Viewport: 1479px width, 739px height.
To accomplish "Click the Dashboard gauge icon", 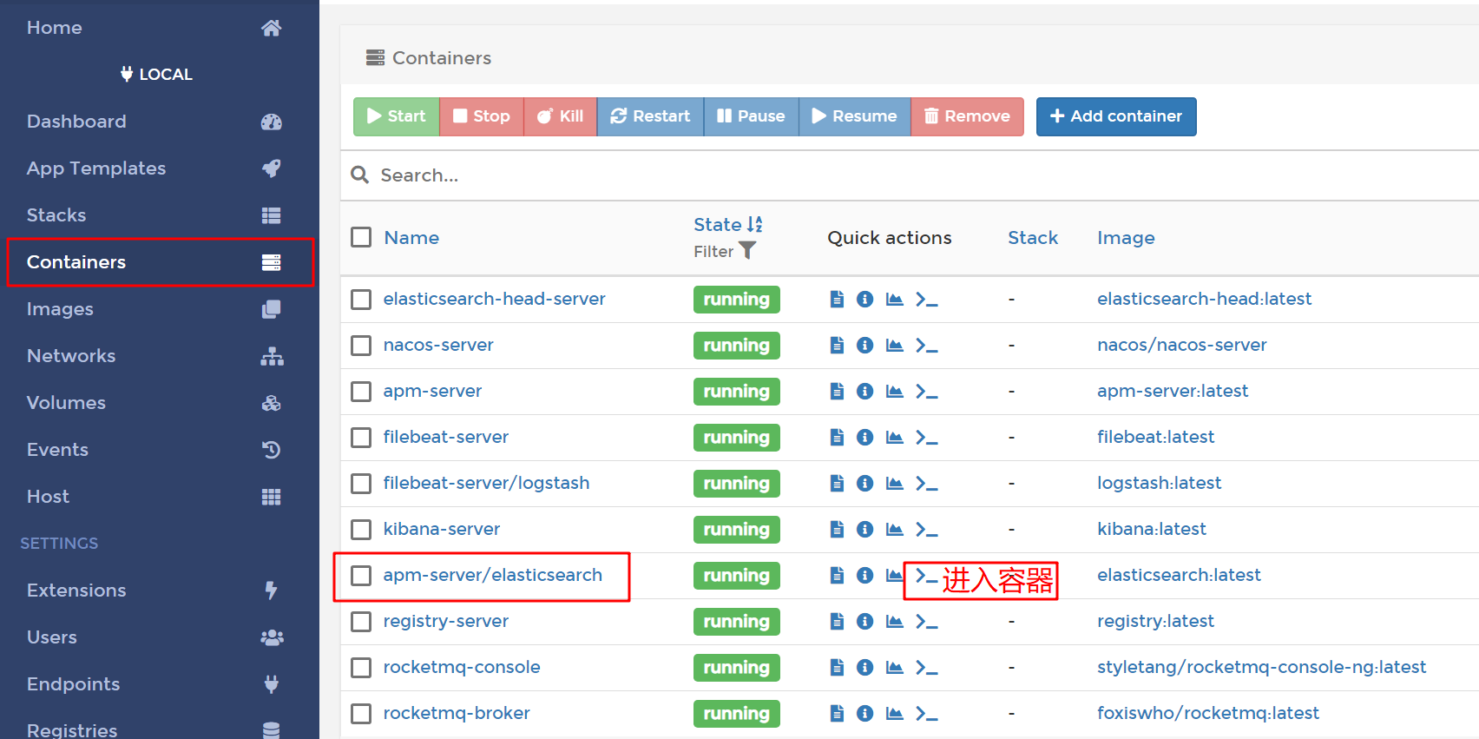I will click(x=272, y=122).
